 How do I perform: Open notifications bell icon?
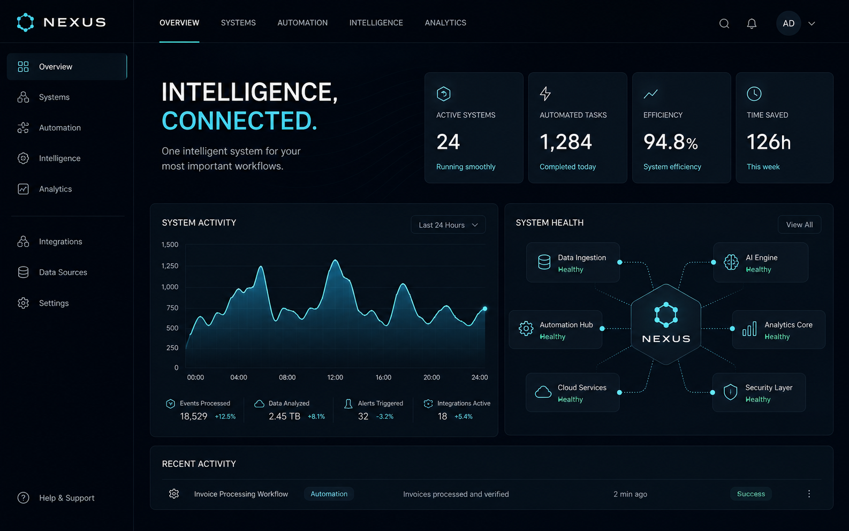752,24
